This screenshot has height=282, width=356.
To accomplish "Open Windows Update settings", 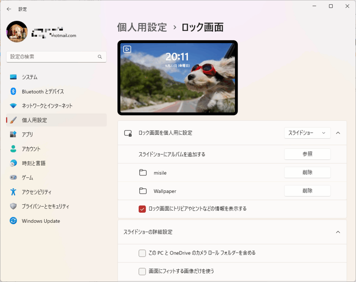I will click(56, 221).
